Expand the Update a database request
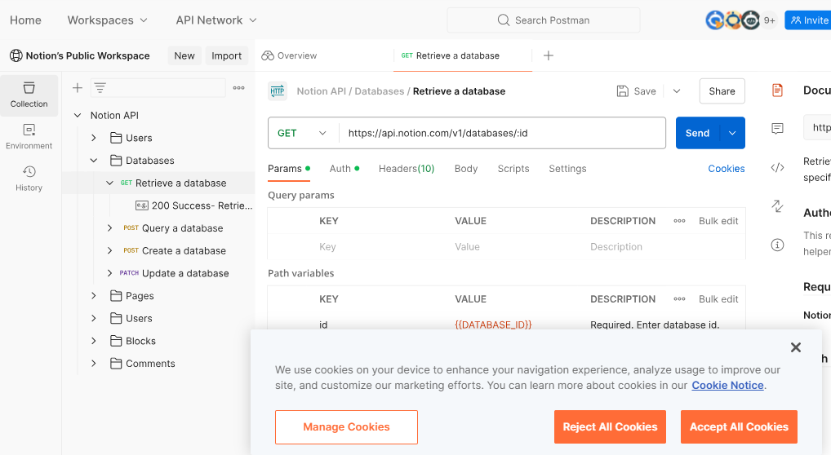831x455 pixels. (109, 273)
